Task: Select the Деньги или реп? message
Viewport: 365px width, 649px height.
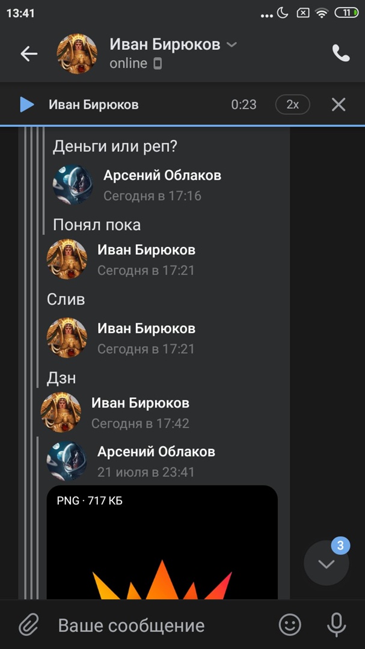Action: pos(115,146)
